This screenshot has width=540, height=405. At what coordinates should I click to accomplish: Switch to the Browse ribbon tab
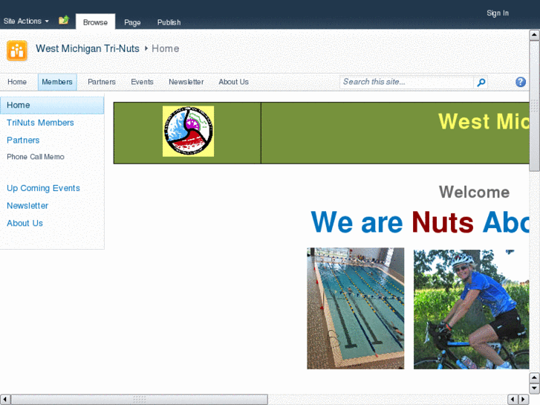[95, 22]
